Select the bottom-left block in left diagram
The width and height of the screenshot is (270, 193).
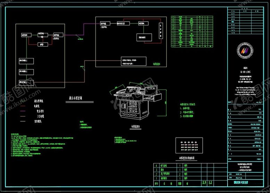point(26,81)
